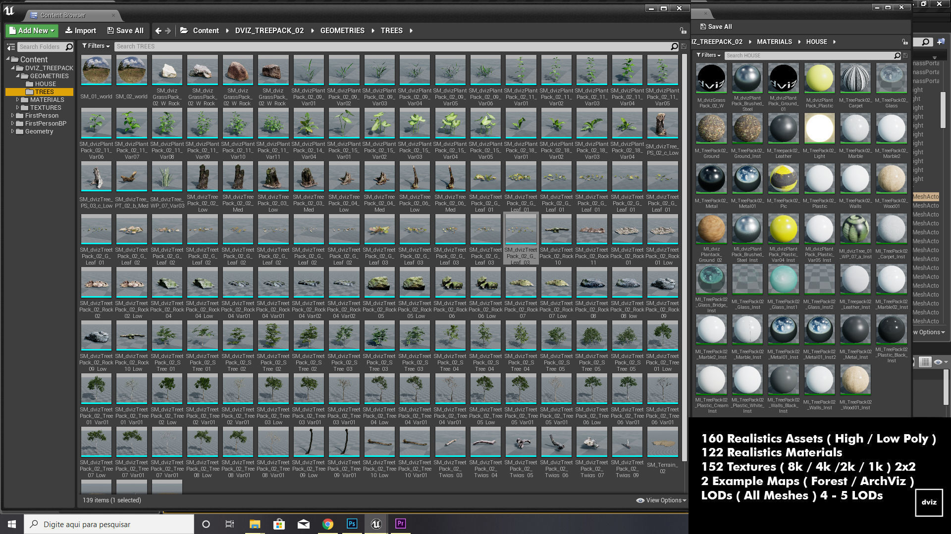Select the SM_01_world asset thumbnail
Viewport: 951px width, 534px height.
click(96, 71)
